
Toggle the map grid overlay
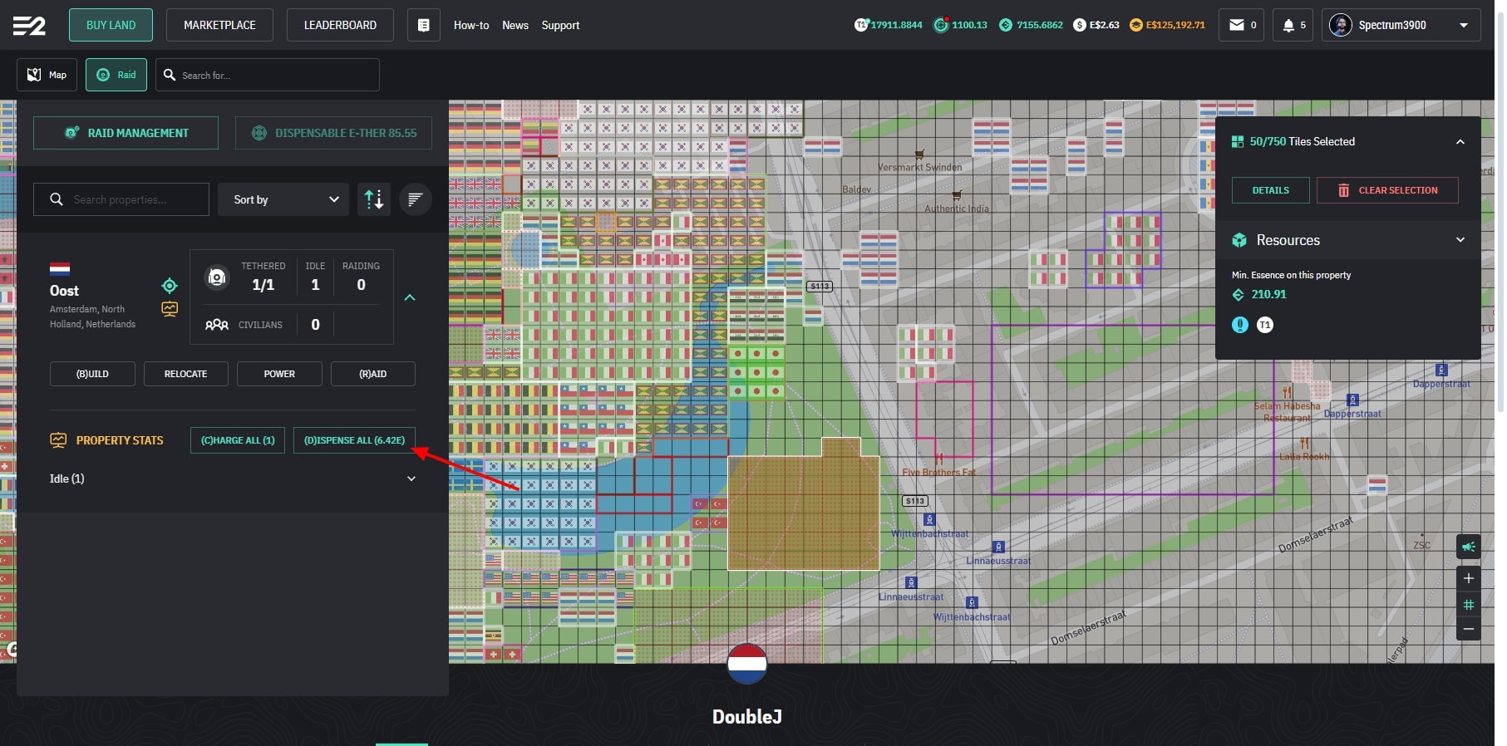tap(1468, 604)
